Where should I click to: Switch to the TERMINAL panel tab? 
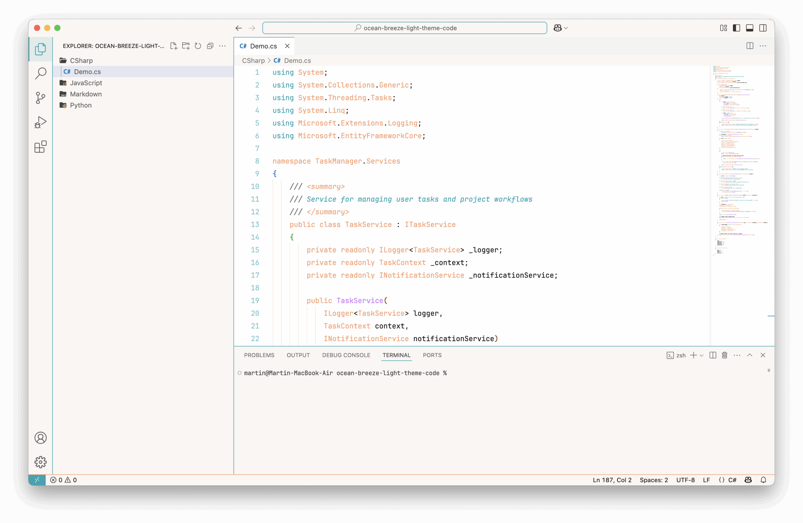[x=396, y=355]
